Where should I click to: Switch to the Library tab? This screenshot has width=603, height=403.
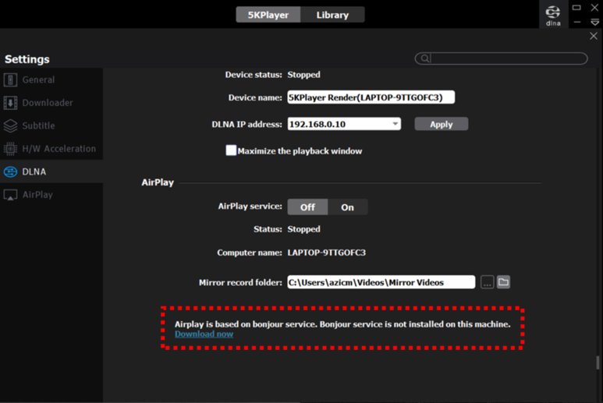(332, 15)
